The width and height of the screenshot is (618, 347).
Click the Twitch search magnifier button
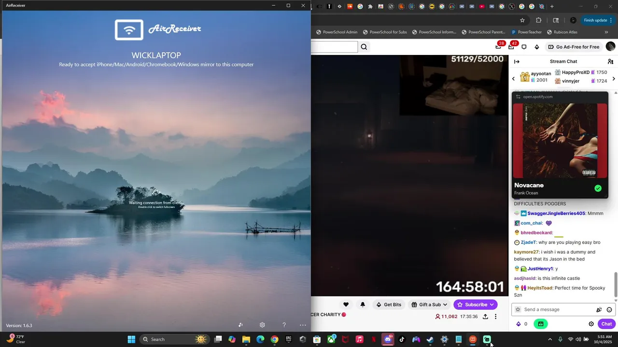click(364, 47)
